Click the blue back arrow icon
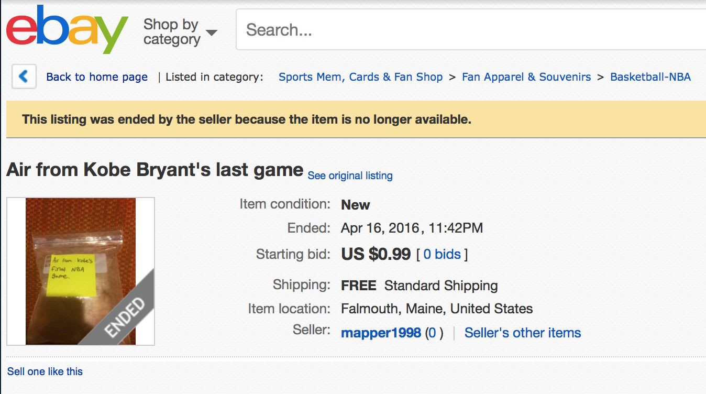This screenshot has width=706, height=394. pos(24,77)
